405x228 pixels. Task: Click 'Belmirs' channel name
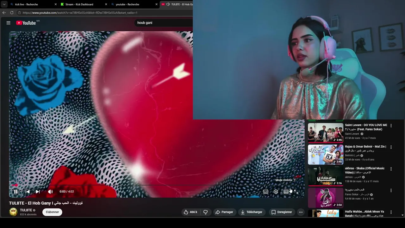[x=352, y=155]
